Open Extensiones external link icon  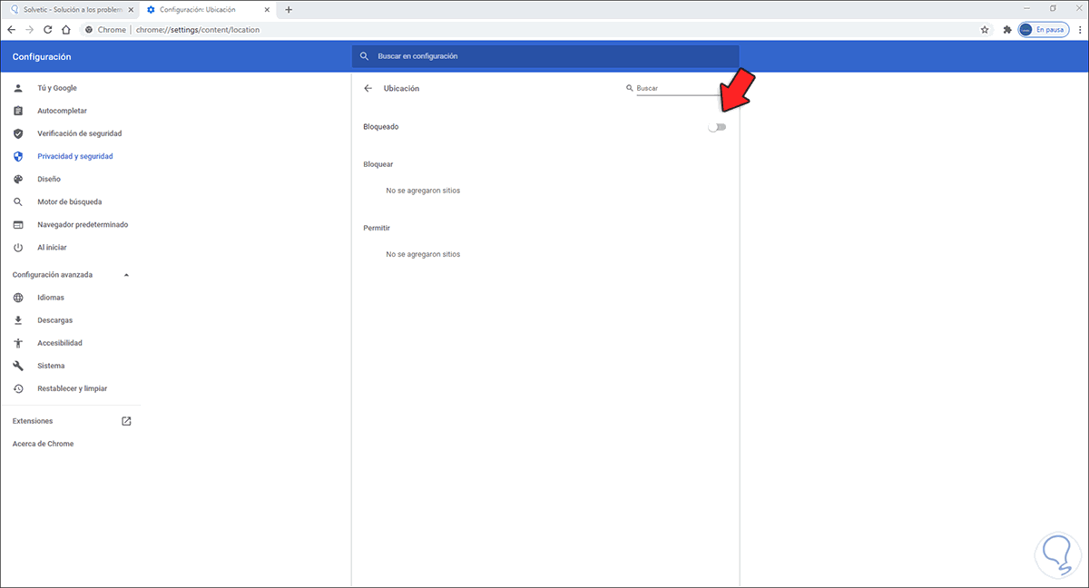coord(126,421)
